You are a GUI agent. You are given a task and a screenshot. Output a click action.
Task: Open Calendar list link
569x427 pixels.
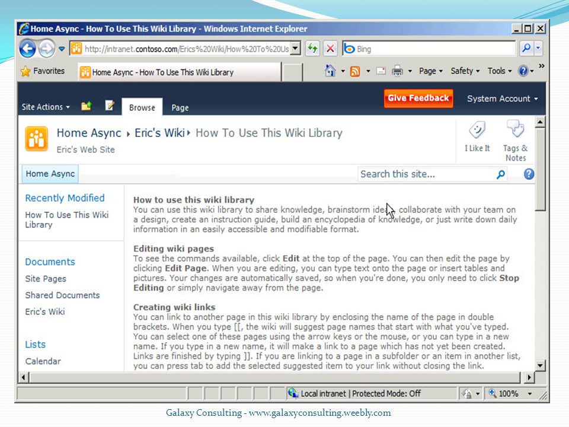click(43, 361)
